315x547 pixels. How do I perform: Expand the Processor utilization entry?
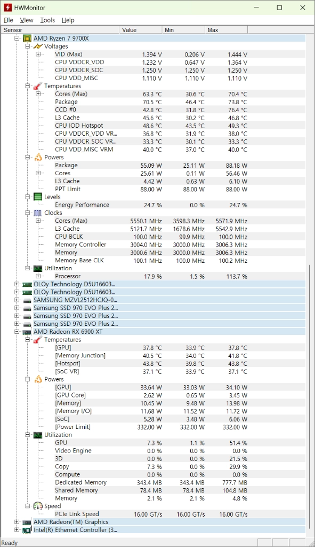coord(38,276)
